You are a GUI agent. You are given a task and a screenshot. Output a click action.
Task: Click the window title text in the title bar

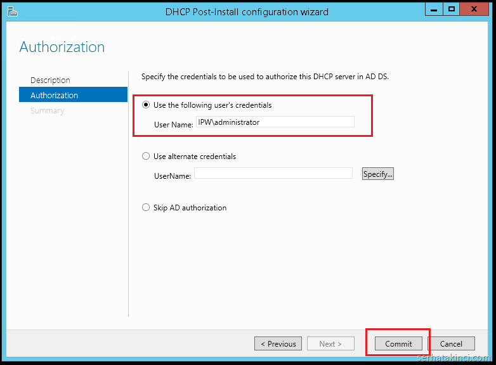[x=247, y=11]
